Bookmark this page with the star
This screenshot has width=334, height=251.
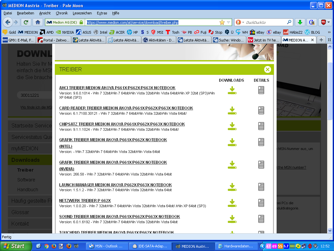tap(222, 22)
